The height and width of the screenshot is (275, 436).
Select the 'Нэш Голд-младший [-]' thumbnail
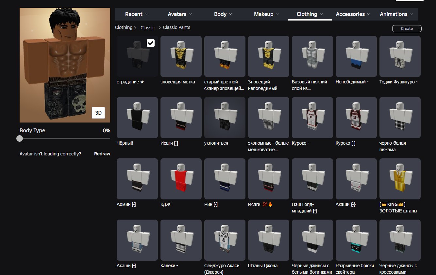[x=312, y=179]
